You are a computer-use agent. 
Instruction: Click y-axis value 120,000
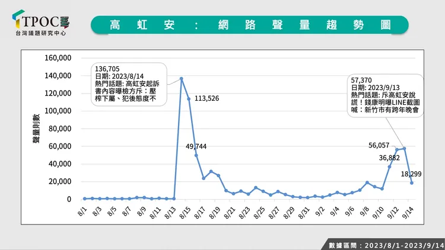pyautogui.click(x=58, y=93)
